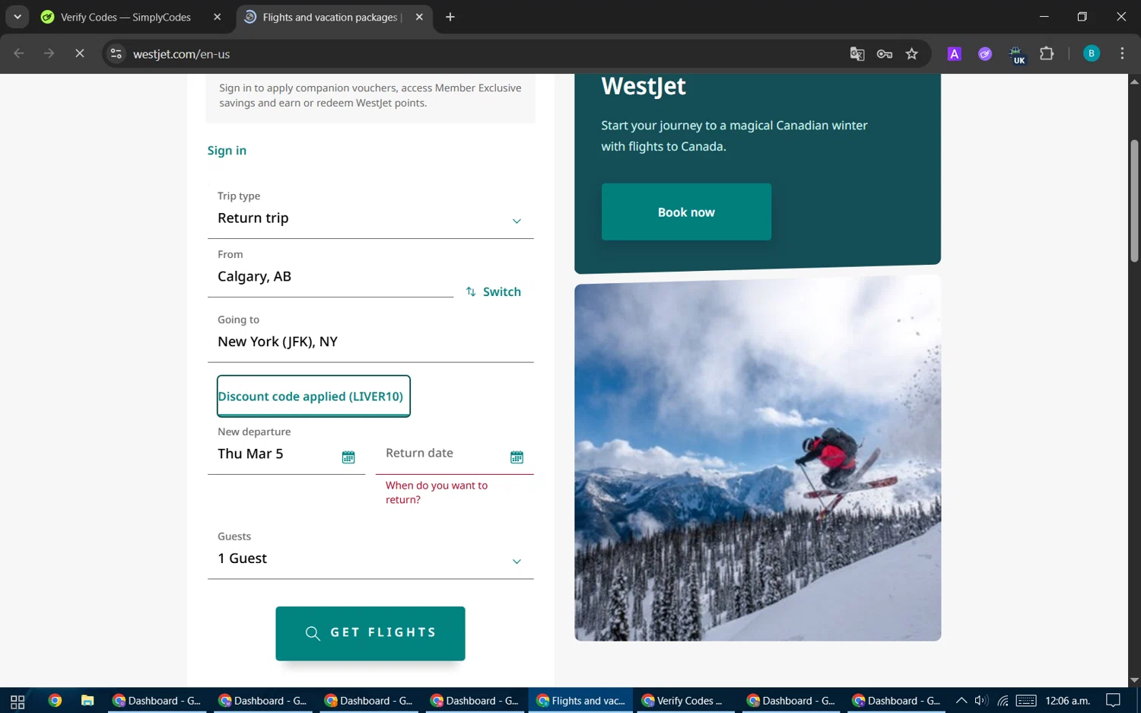1141x713 pixels.
Task: Open the purple A extension icon
Action: (954, 53)
